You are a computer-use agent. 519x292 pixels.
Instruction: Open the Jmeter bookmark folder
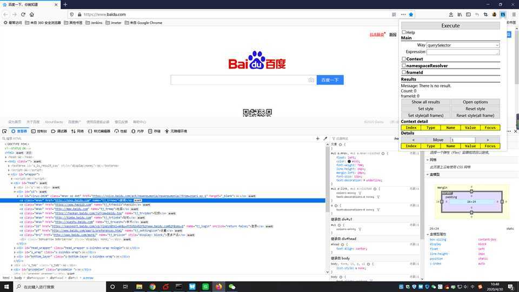click(114, 23)
